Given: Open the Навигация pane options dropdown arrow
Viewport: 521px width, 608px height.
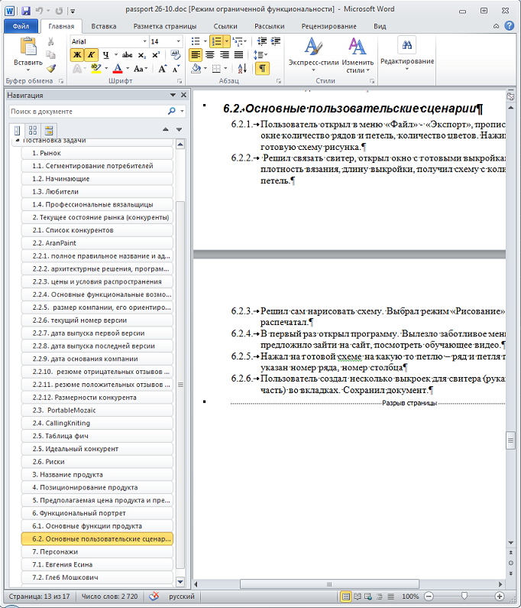Looking at the screenshot, I should pos(172,95).
